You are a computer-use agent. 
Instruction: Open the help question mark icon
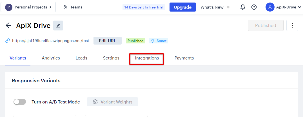[254, 7]
